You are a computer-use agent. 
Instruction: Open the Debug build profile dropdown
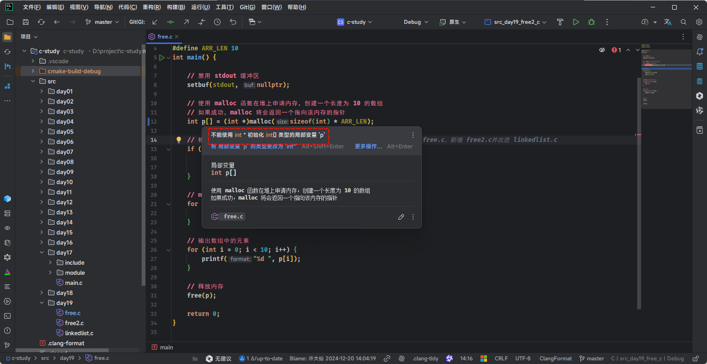pyautogui.click(x=416, y=22)
